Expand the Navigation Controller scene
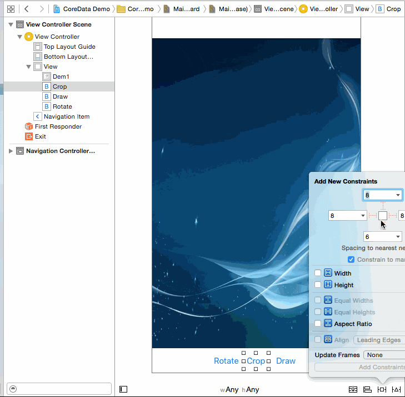The height and width of the screenshot is (397, 405). pyautogui.click(x=11, y=151)
